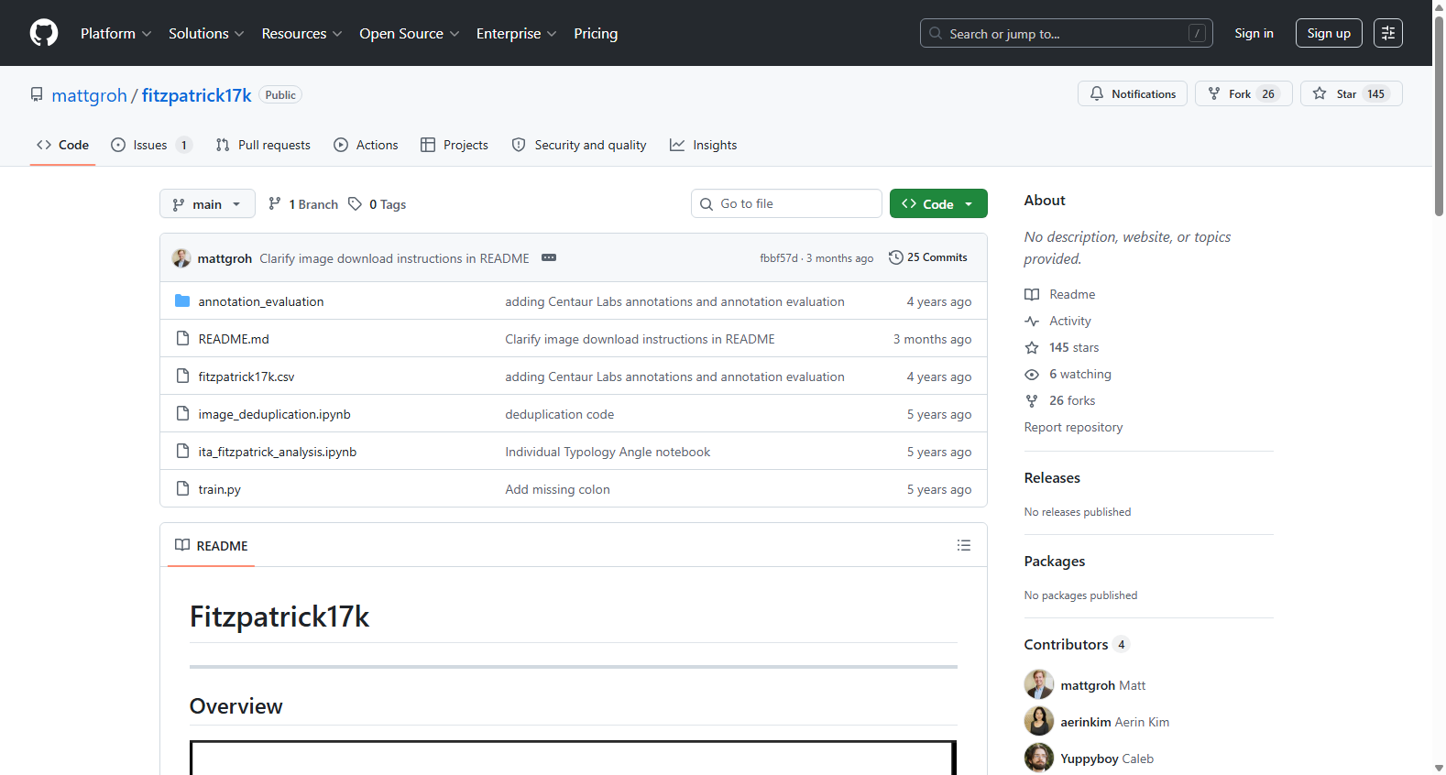Open the image_deduplication.ipynb file
1446x775 pixels.
(275, 414)
